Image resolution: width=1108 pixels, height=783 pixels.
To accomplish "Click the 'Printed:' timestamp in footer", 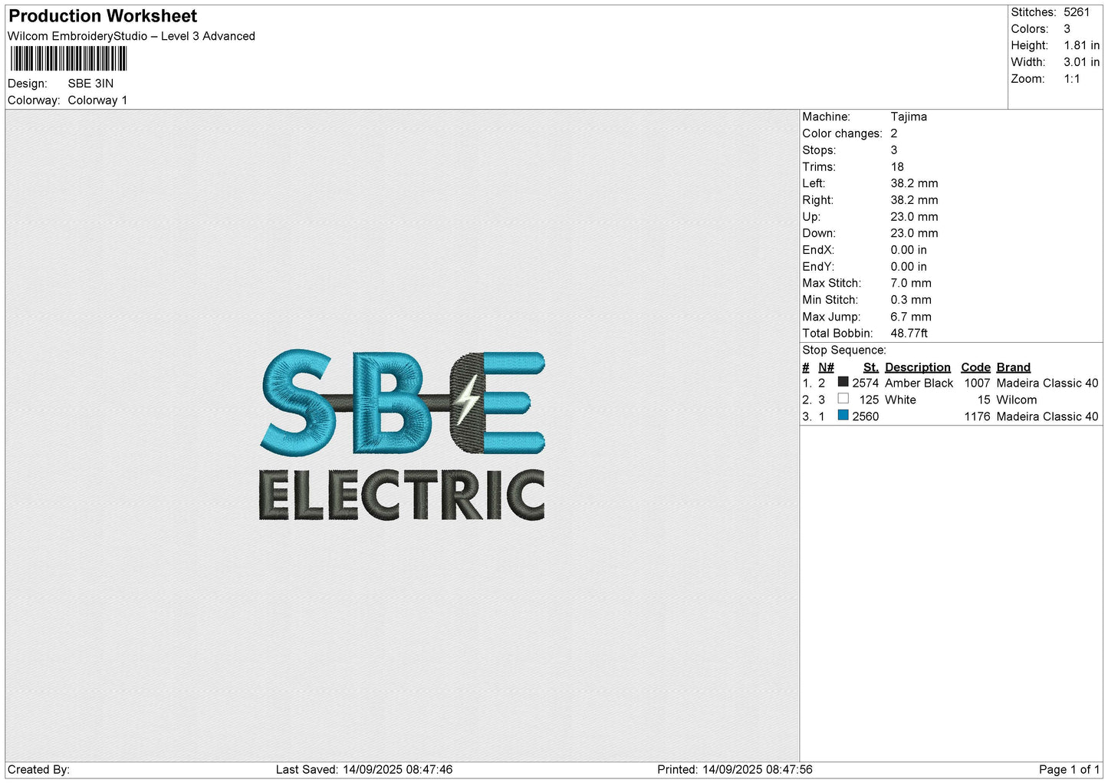I will click(735, 770).
